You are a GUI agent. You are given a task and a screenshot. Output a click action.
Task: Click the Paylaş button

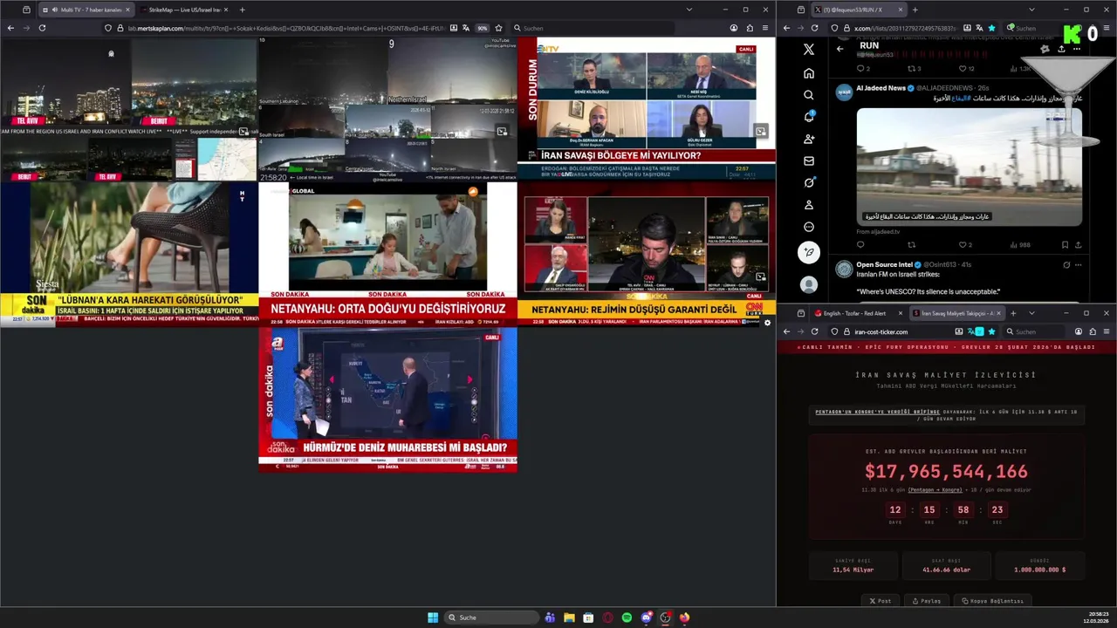coord(927,600)
